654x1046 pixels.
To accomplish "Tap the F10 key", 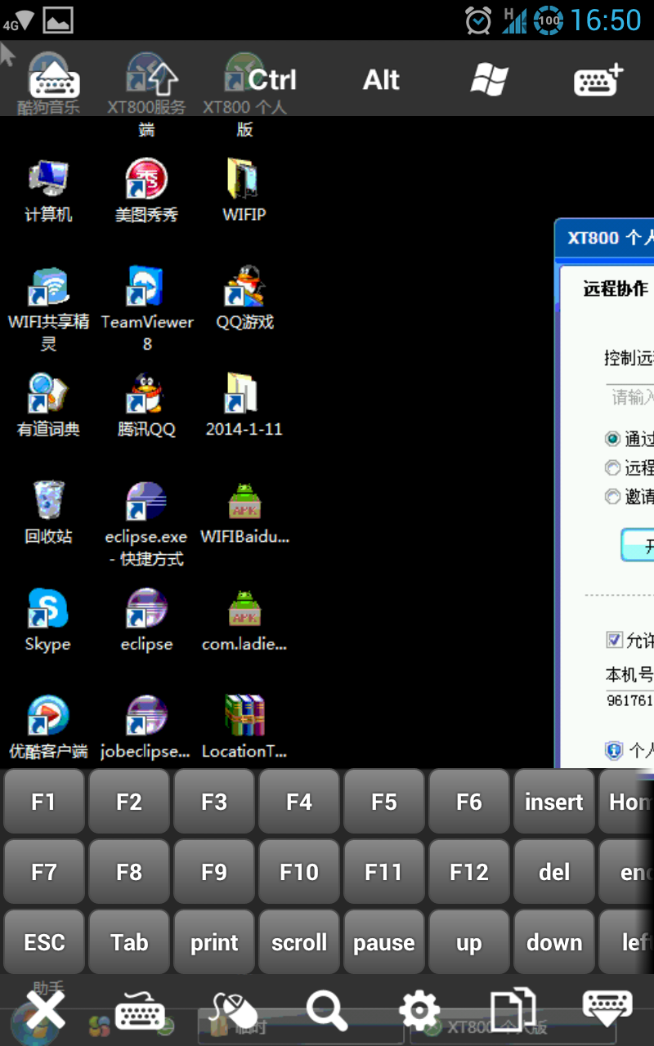I will (x=299, y=872).
